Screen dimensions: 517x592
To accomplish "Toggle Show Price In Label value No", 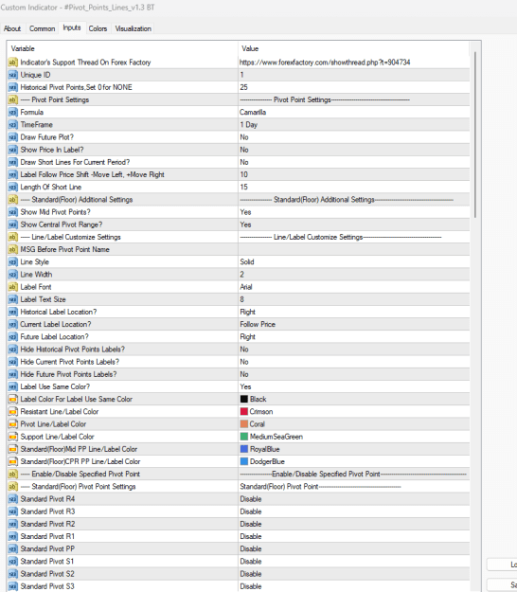I will click(x=354, y=150).
